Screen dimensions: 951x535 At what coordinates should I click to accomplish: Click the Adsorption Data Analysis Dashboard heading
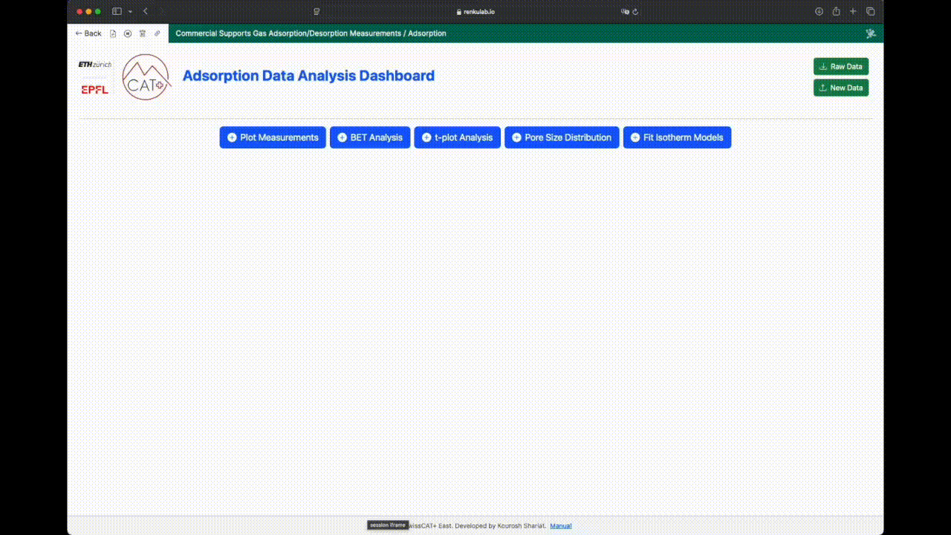pyautogui.click(x=308, y=76)
